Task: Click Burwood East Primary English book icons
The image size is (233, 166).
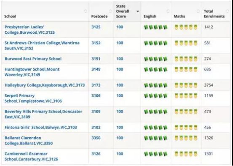Action: pos(156,59)
